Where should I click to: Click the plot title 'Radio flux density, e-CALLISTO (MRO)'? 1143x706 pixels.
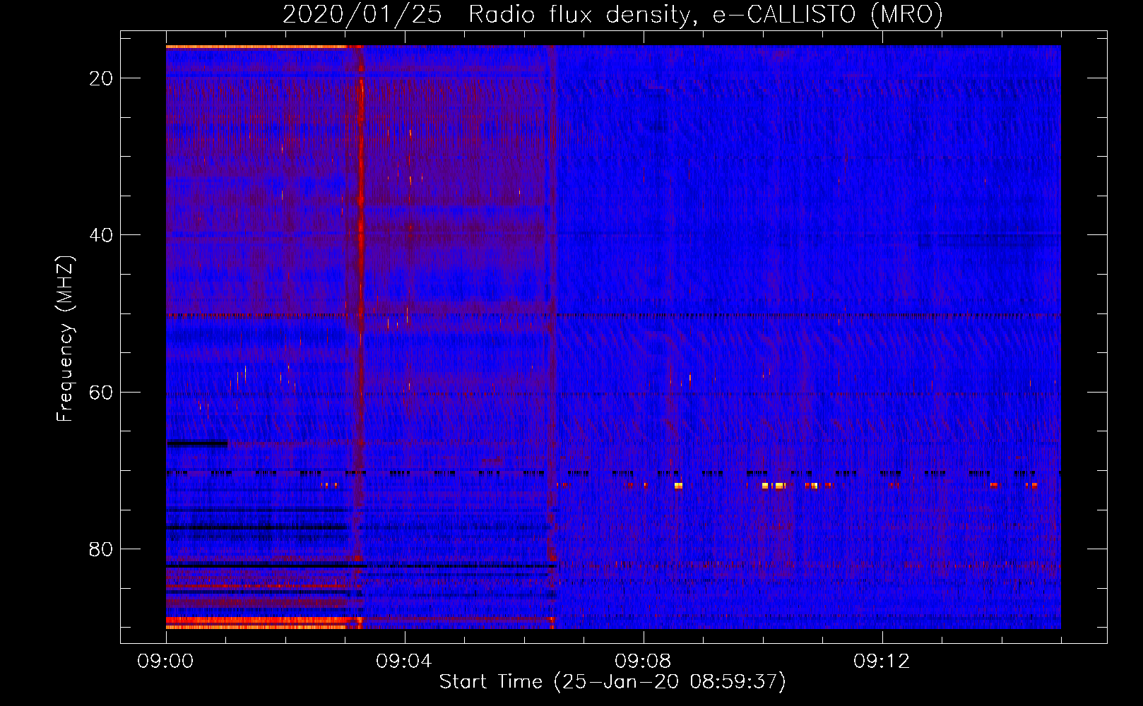(x=706, y=15)
